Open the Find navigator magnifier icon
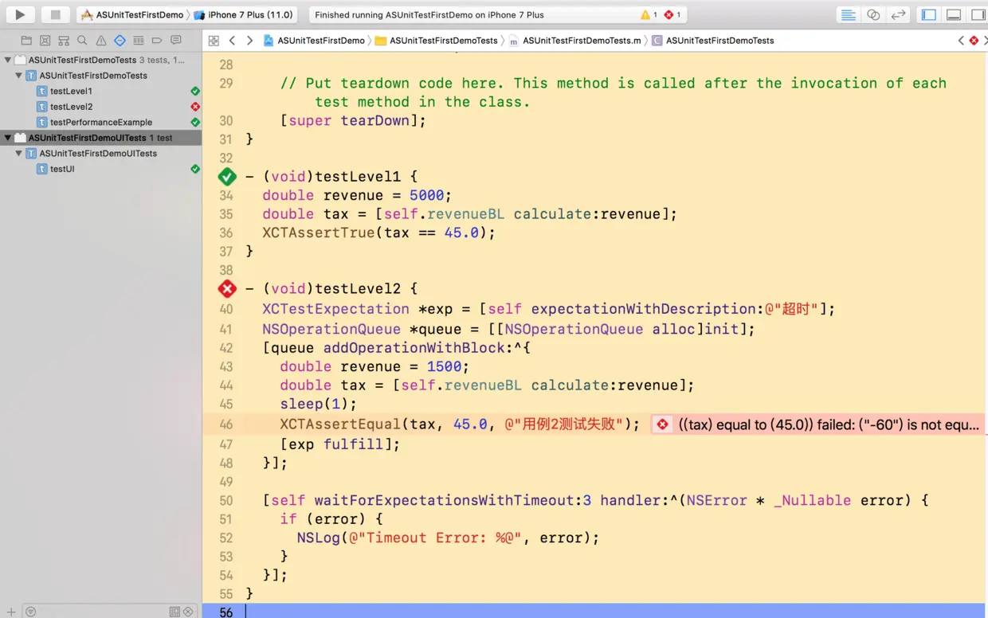This screenshot has height=618, width=988. (82, 41)
